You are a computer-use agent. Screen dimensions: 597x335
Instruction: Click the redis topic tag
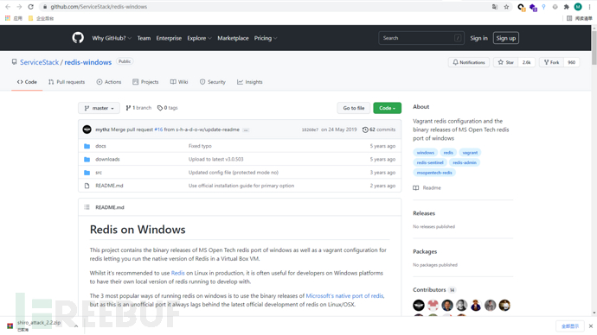(x=448, y=153)
